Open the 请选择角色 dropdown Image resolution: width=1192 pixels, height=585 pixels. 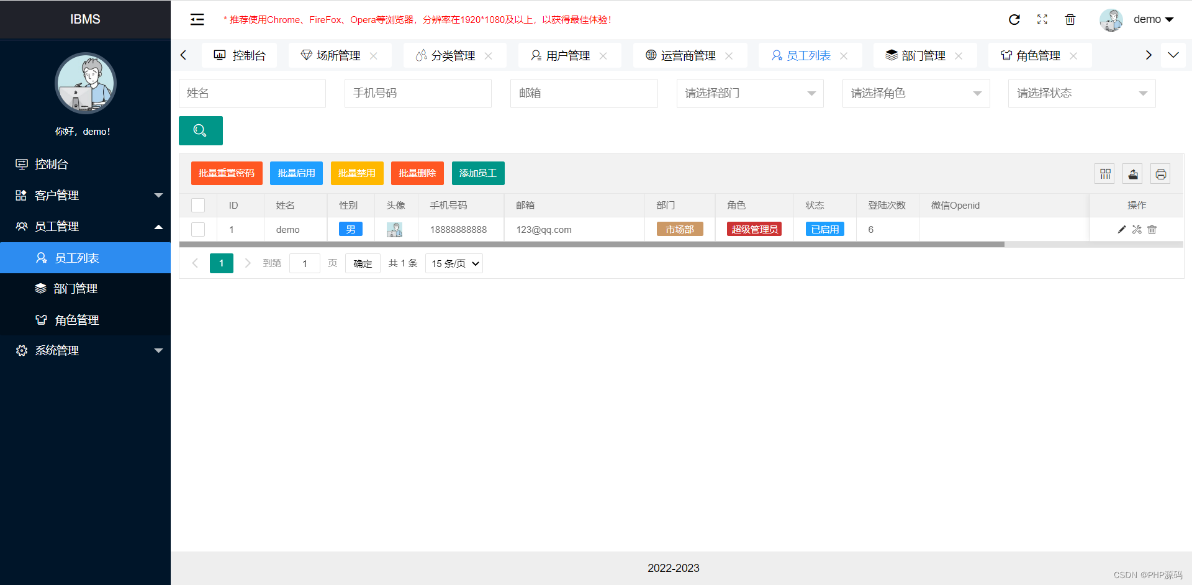pyautogui.click(x=916, y=93)
